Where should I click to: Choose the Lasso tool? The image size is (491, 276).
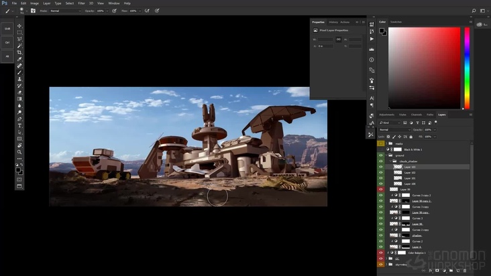tap(19, 39)
